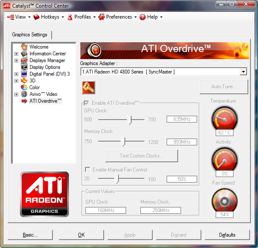Click the red arrow beside ATI Overdrive
The image size is (258, 248).
25,101
